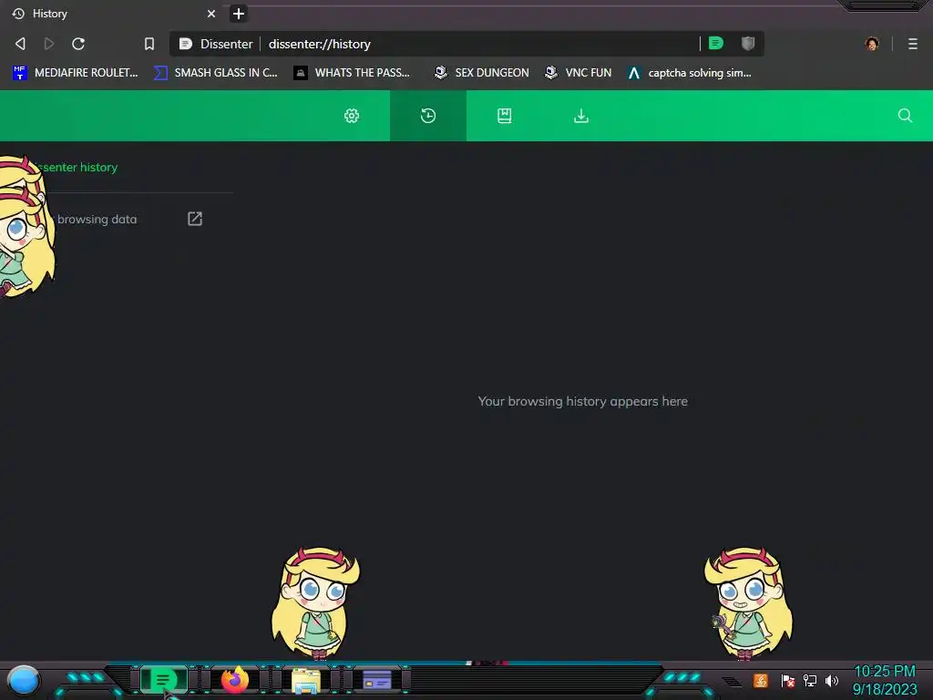Open the Downloads section in green bar
This screenshot has height=700, width=933.
click(x=581, y=116)
